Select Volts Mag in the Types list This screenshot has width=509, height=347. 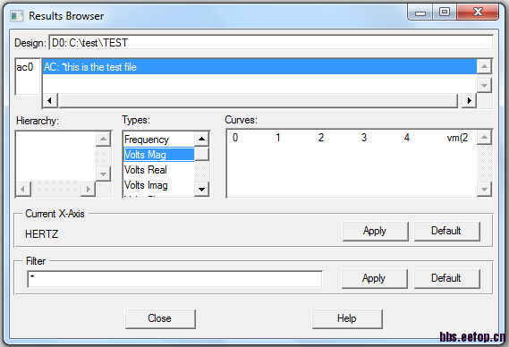point(159,155)
